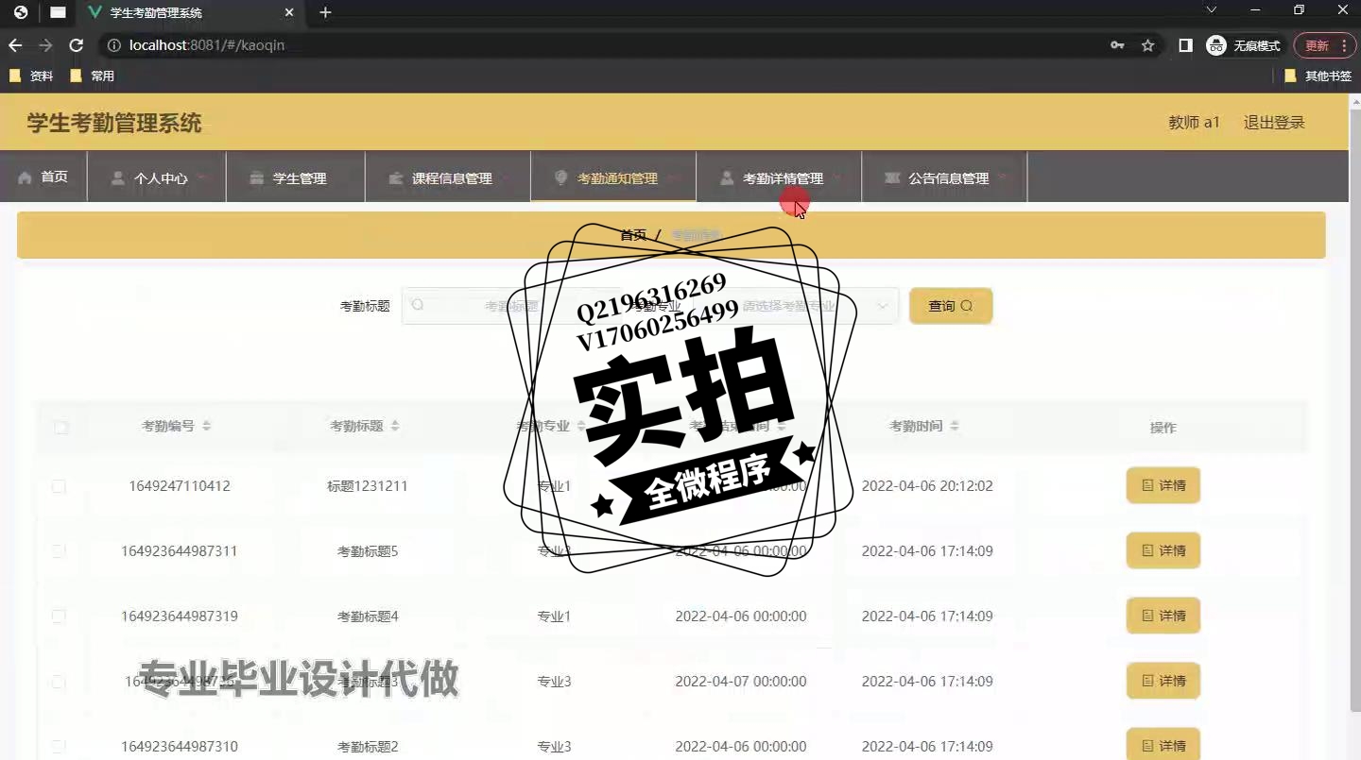Toggle the select-all checkbox in table header
1361x760 pixels.
pos(61,427)
